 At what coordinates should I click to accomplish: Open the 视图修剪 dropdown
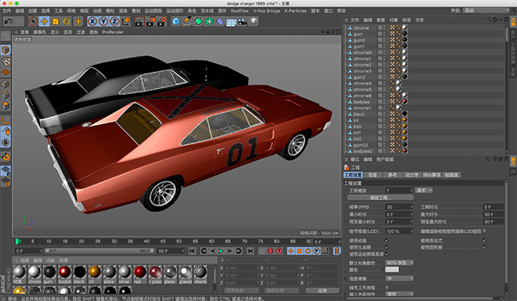(400, 279)
